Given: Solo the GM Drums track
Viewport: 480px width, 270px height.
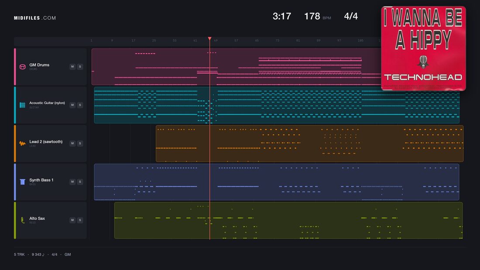Looking at the screenshot, I should 80,67.
